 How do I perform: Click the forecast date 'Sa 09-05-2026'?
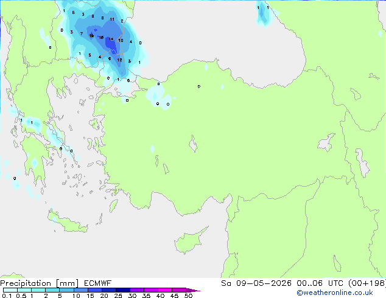[x=256, y=283]
